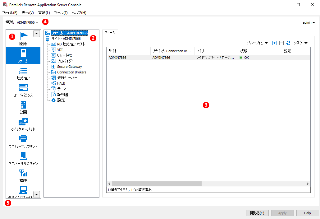Select the ファーム tab
This screenshot has width=320, height=219.
pos(110,33)
